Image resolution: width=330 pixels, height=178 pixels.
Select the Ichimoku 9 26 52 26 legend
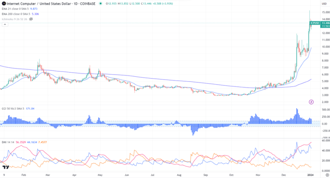coord(14,19)
